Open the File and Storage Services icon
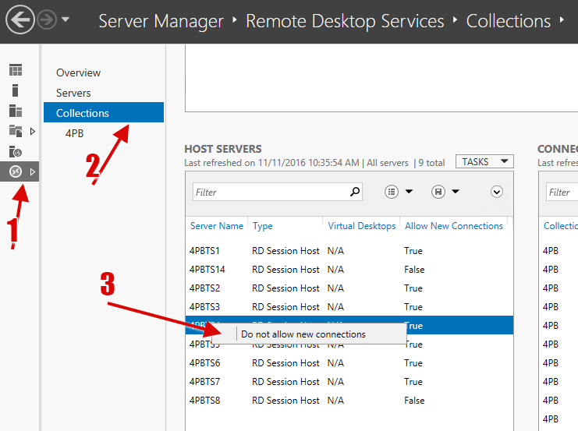This screenshot has height=431, width=578. click(16, 131)
